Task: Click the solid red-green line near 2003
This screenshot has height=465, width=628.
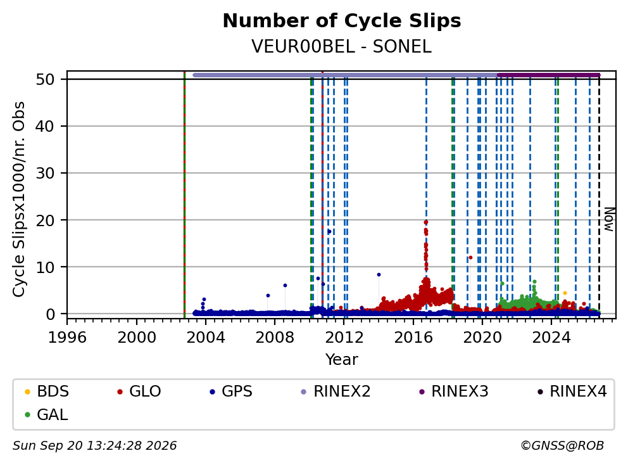Action: point(184,195)
